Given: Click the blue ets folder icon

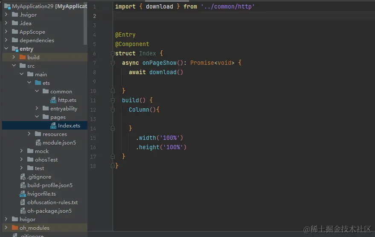Looking at the screenshot, I should [x=38, y=83].
